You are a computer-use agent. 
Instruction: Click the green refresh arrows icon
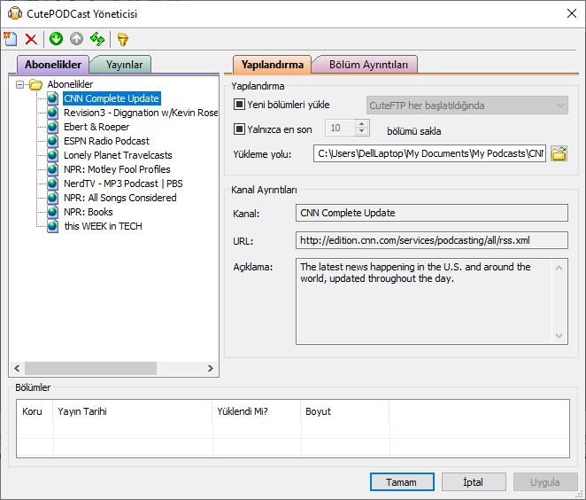point(97,38)
